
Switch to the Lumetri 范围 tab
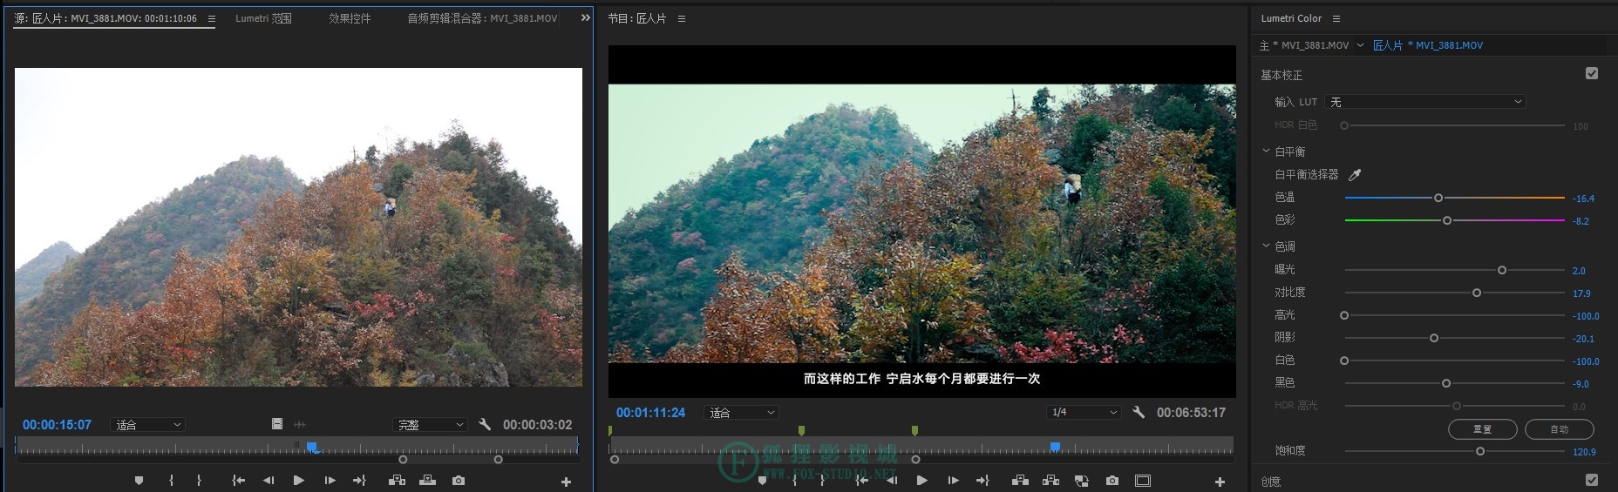[x=263, y=18]
